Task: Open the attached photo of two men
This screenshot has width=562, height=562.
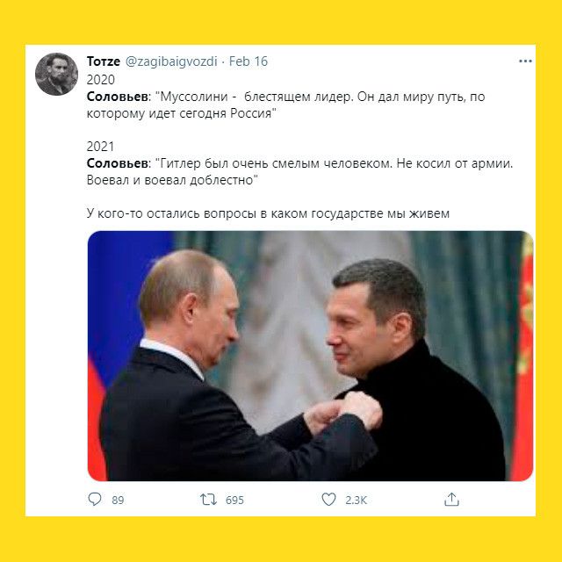Action: coord(310,356)
